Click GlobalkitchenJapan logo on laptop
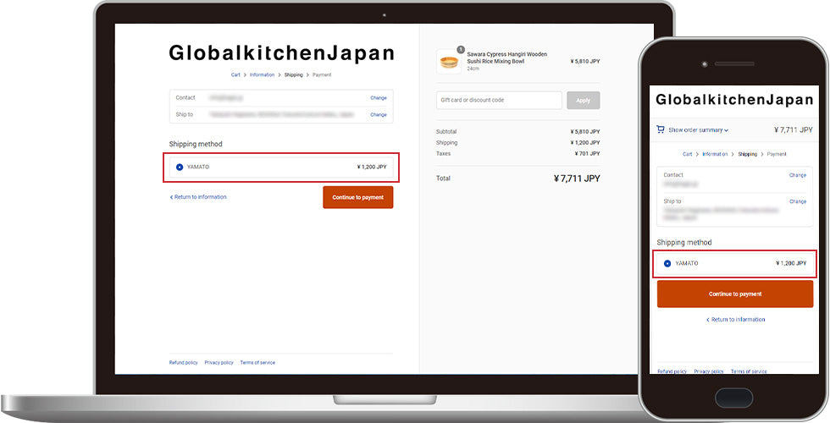The width and height of the screenshot is (830, 423). click(281, 53)
